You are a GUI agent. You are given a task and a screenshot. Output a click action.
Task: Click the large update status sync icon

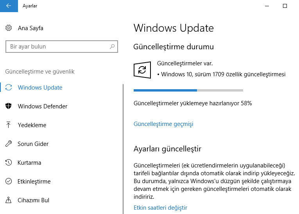click(x=142, y=70)
